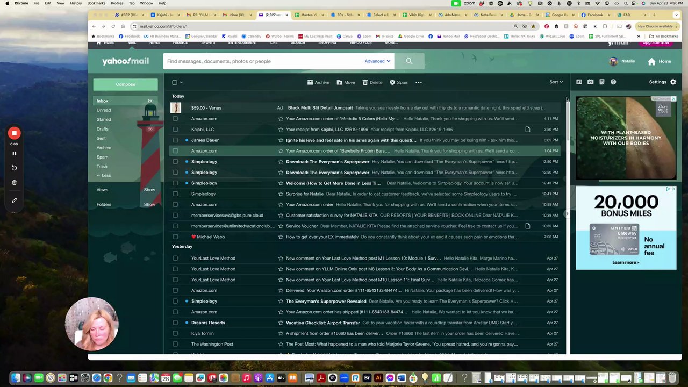Open the Unread folder
The image size is (688, 387).
104,110
